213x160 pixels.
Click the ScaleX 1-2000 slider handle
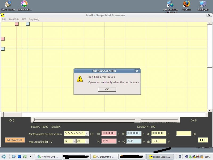(x=34, y=120)
